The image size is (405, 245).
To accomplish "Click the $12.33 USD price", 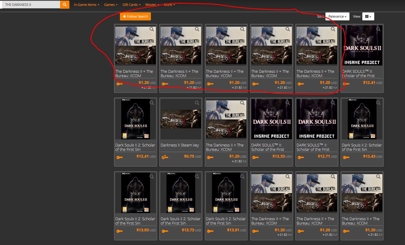I will coord(282,156).
